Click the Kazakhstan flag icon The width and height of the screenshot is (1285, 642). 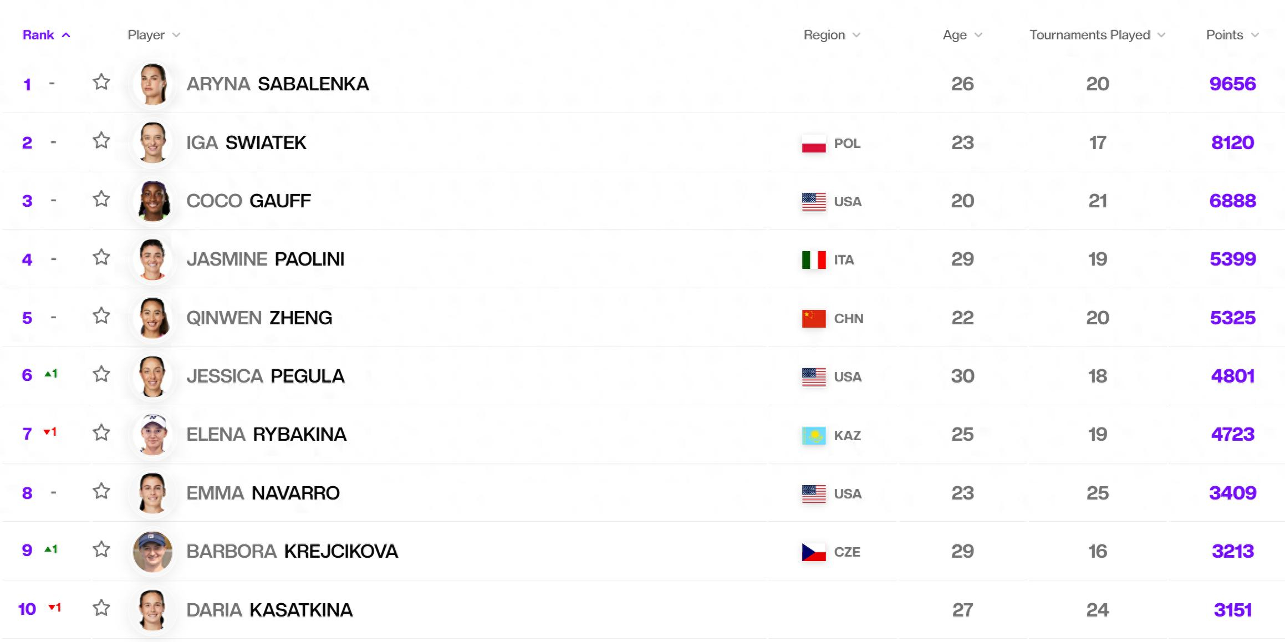[814, 435]
